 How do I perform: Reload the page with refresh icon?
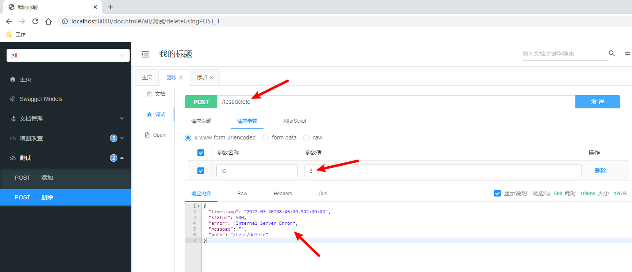pyautogui.click(x=35, y=21)
